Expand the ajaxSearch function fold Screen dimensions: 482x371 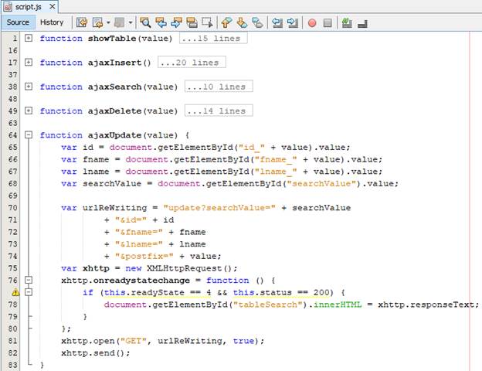coord(29,87)
